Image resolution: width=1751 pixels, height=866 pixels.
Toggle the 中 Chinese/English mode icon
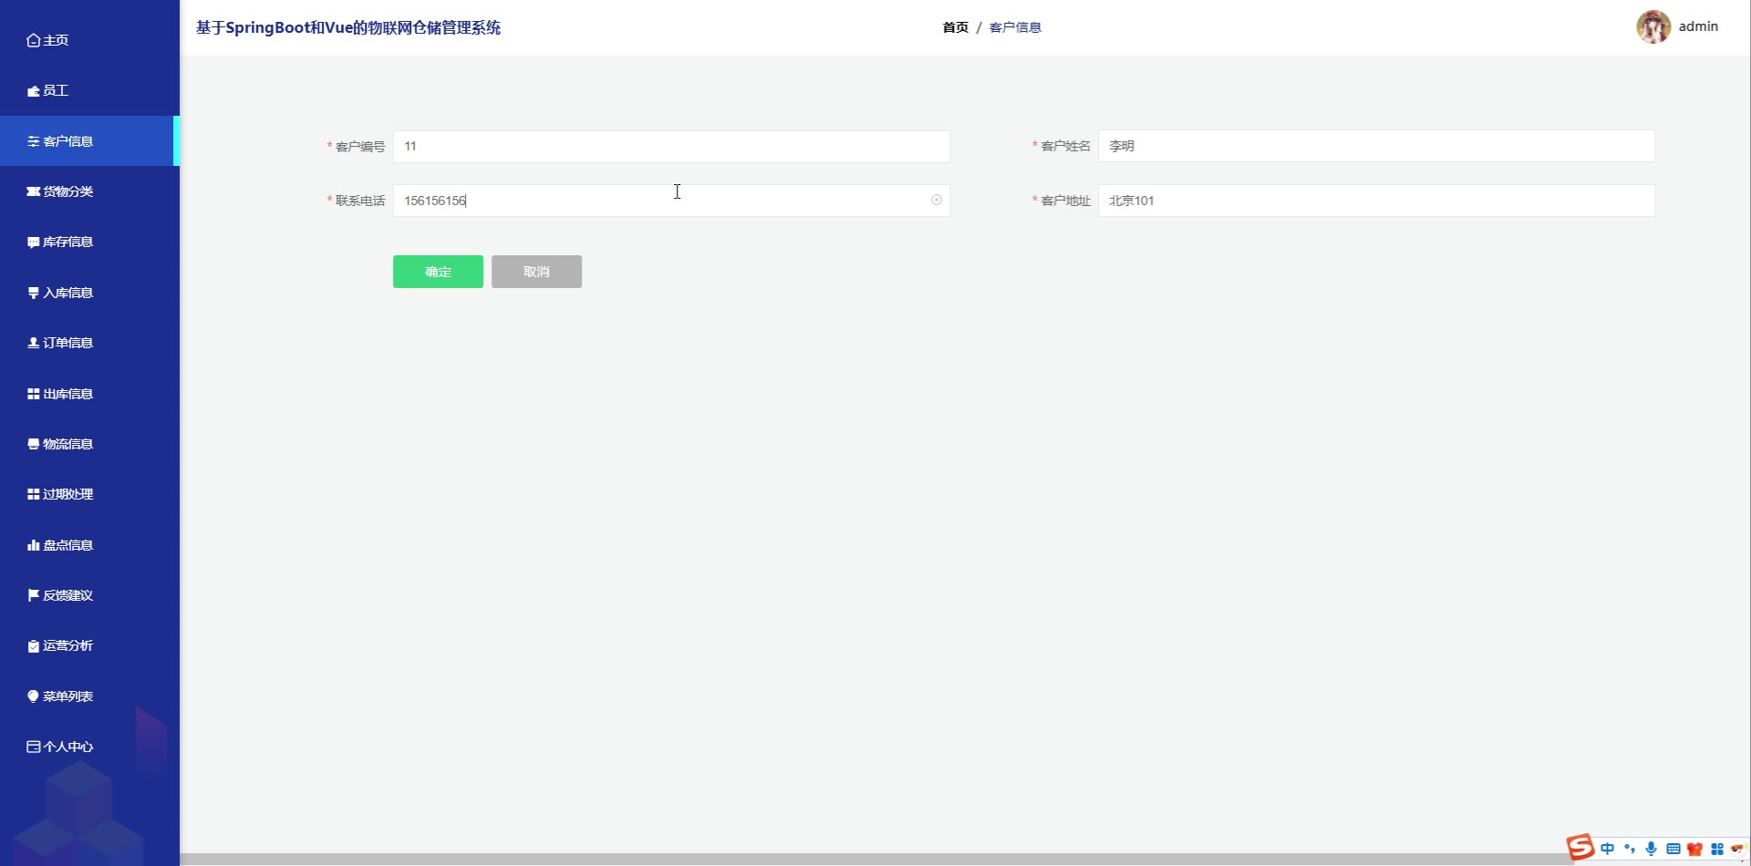click(1608, 849)
